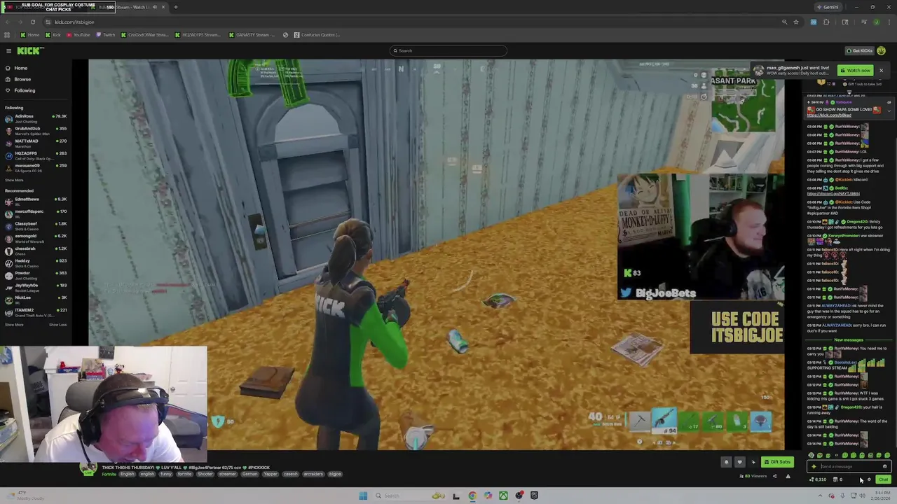Click the Fortnite category link below title
The height and width of the screenshot is (504, 897).
[x=109, y=474]
